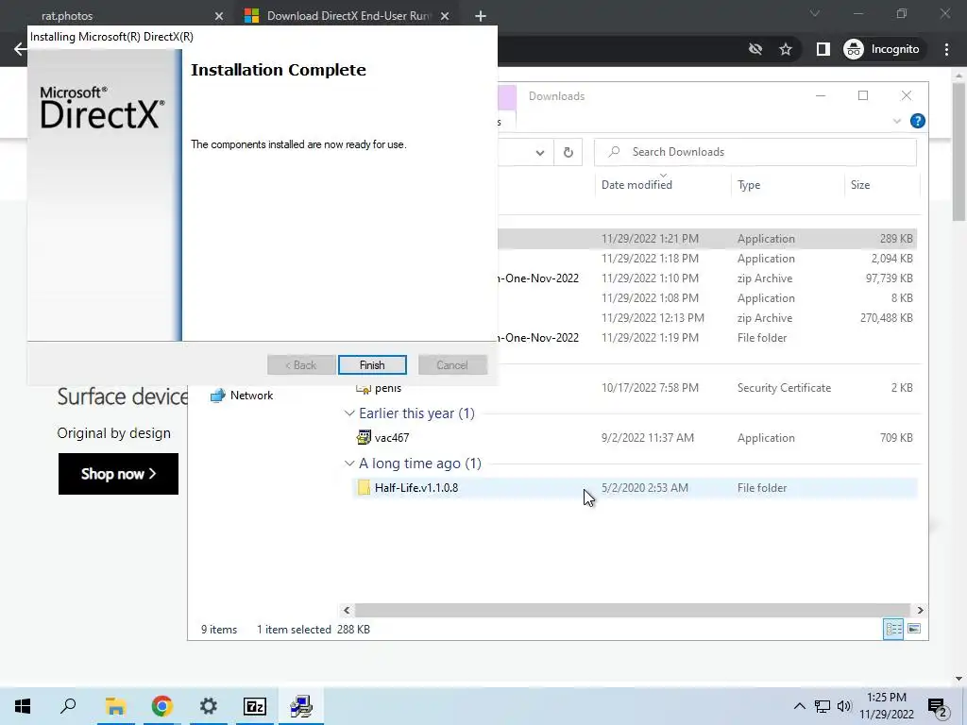Sort by the Type column header

tap(749, 185)
